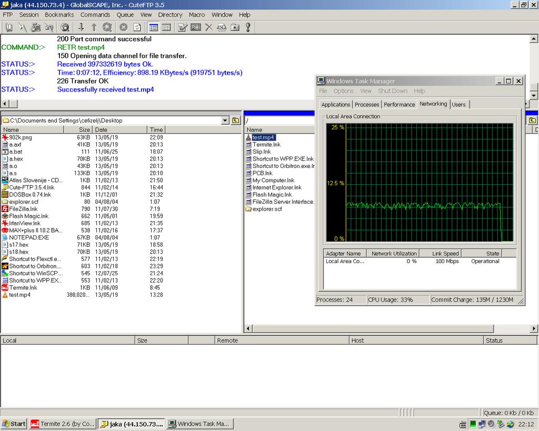Select Local Area Connection adapter row
This screenshot has height=431, width=539.
pos(420,261)
